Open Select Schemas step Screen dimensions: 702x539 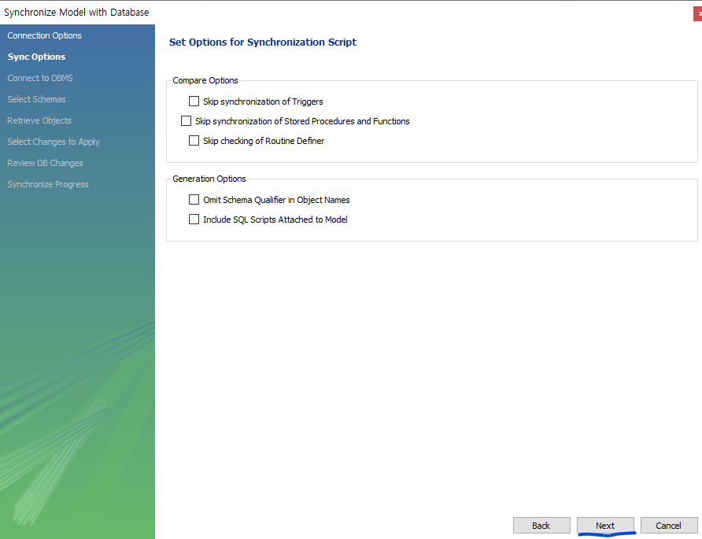pyautogui.click(x=36, y=99)
